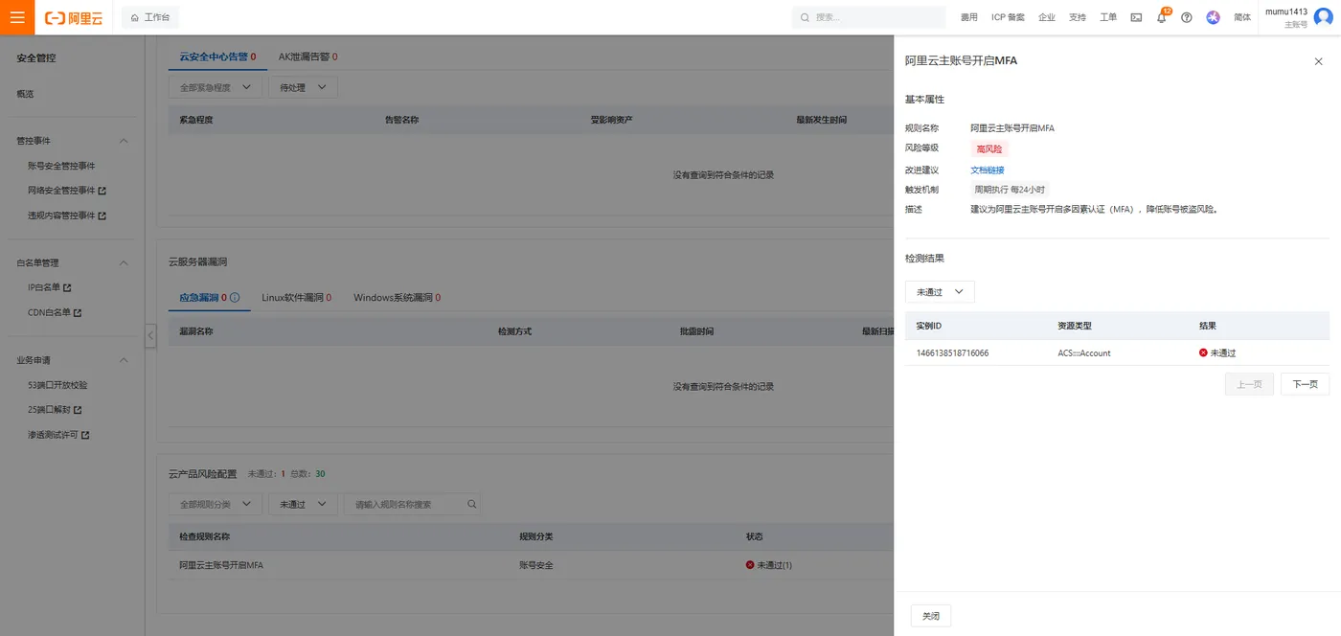This screenshot has width=1341, height=636.
Task: Open the 文档链接 documentation link
Action: tap(987, 170)
